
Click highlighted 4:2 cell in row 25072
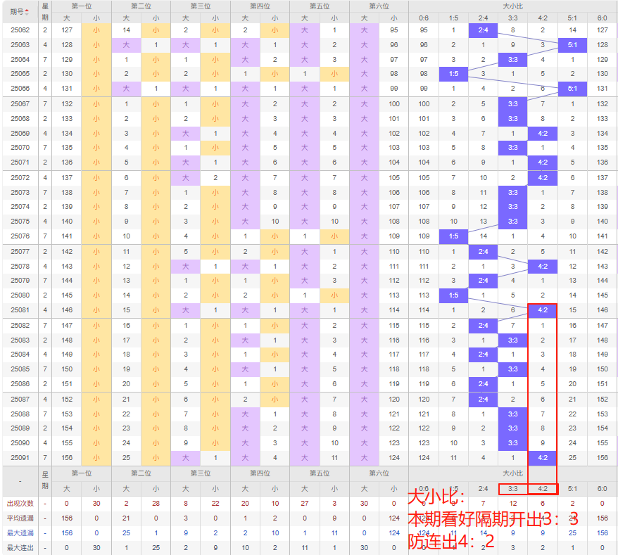(x=543, y=178)
